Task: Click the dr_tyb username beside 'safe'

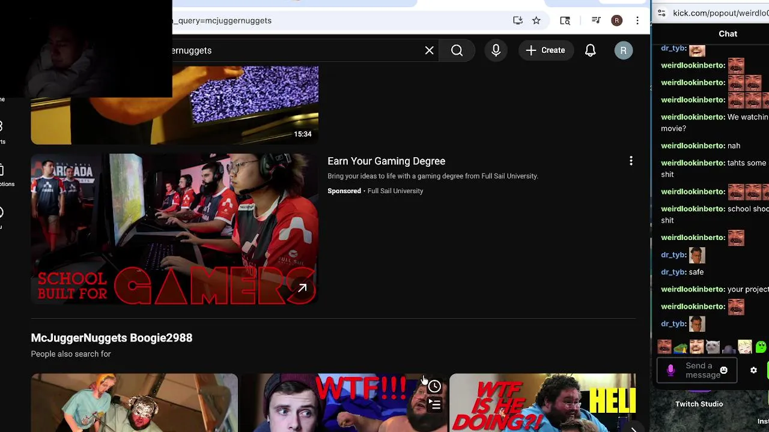Action: [673, 272]
